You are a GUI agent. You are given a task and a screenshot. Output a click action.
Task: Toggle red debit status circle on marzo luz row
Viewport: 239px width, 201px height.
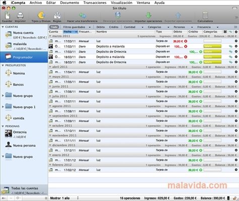(186, 41)
